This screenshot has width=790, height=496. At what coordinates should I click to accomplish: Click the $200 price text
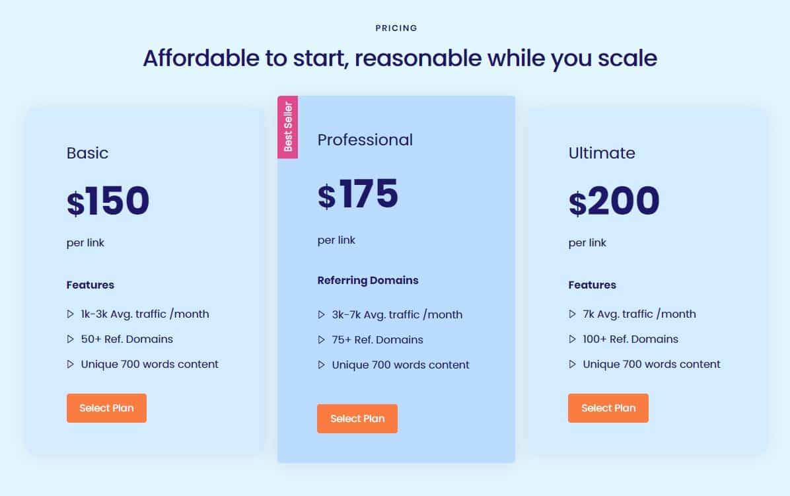click(x=614, y=201)
